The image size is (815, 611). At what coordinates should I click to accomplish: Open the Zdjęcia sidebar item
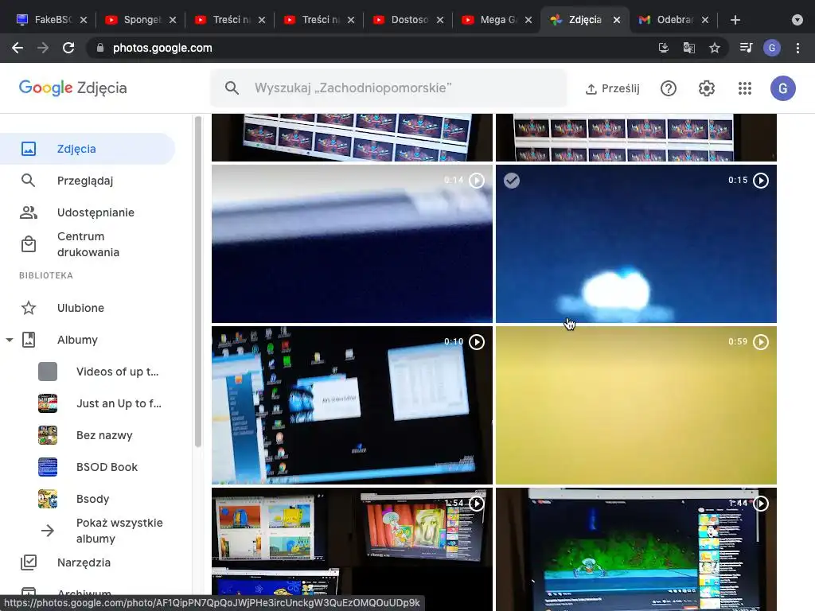coord(88,149)
